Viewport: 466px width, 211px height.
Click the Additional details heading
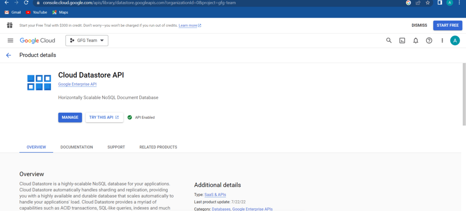(217, 185)
